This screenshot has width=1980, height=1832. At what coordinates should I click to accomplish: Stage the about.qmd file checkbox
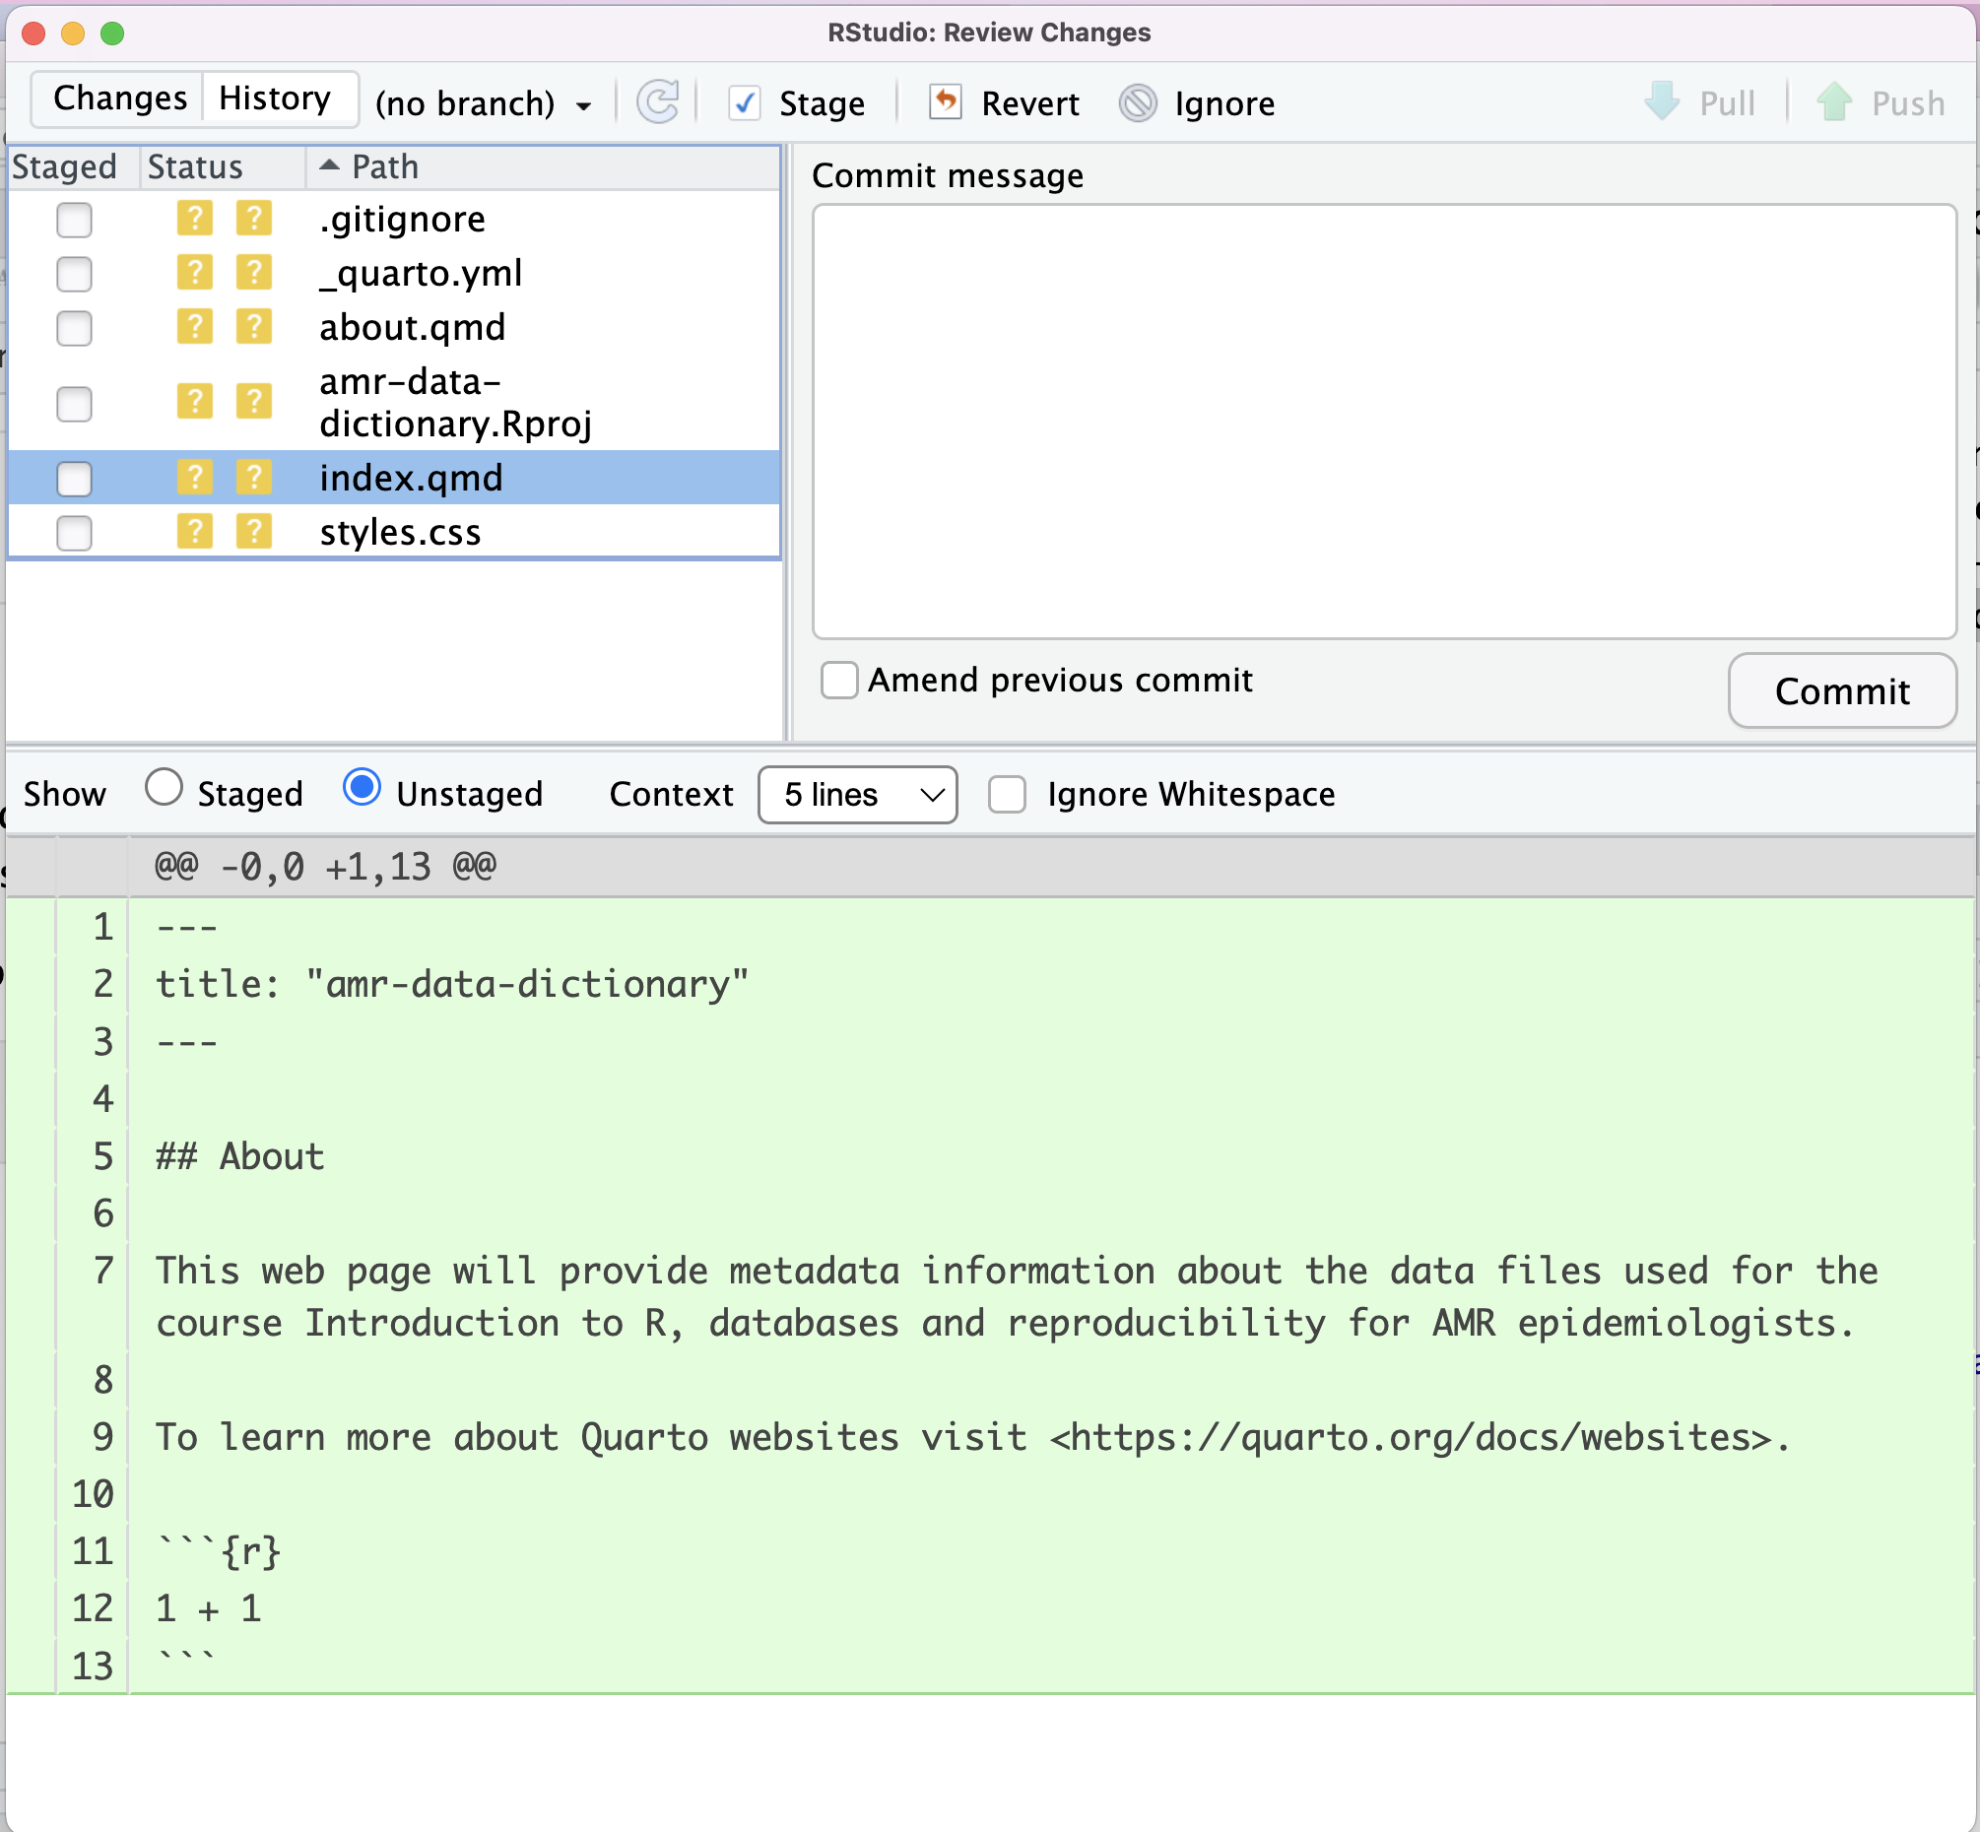[x=74, y=327]
